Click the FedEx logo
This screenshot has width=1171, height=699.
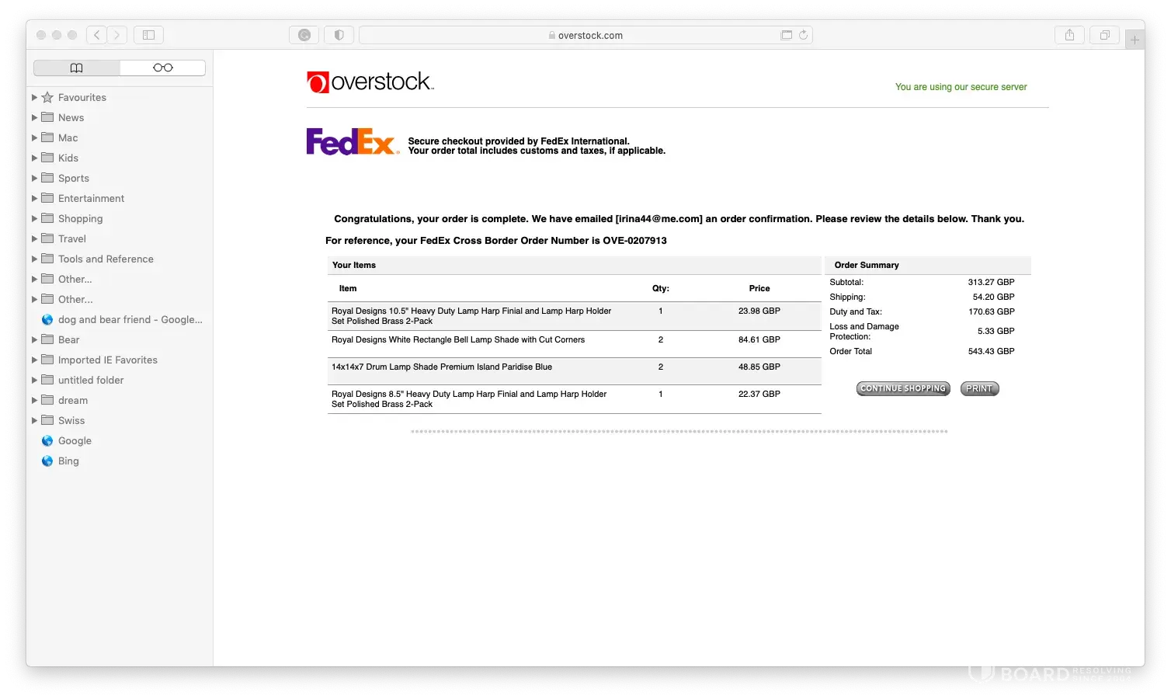(x=353, y=141)
